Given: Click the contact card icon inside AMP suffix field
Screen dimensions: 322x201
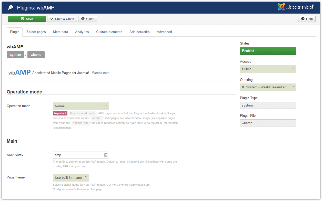Looking at the screenshot, I should 106,155.
